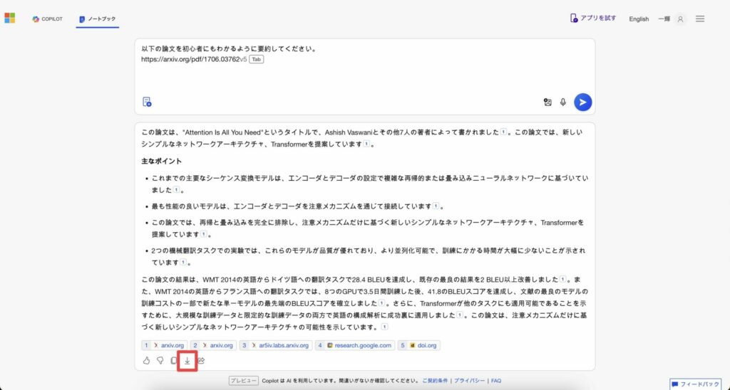Screen dimensions: 730x390
Task: Click the bullet starting 2つの機械翻訳タスク
Action: [369, 257]
